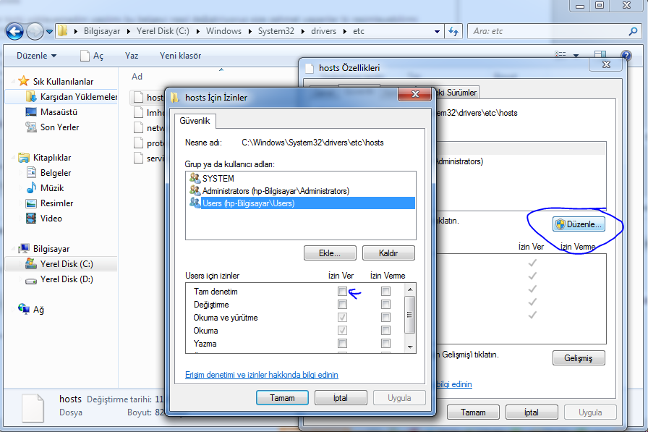Click the Ad column header
This screenshot has width=648, height=432.
pyautogui.click(x=137, y=77)
